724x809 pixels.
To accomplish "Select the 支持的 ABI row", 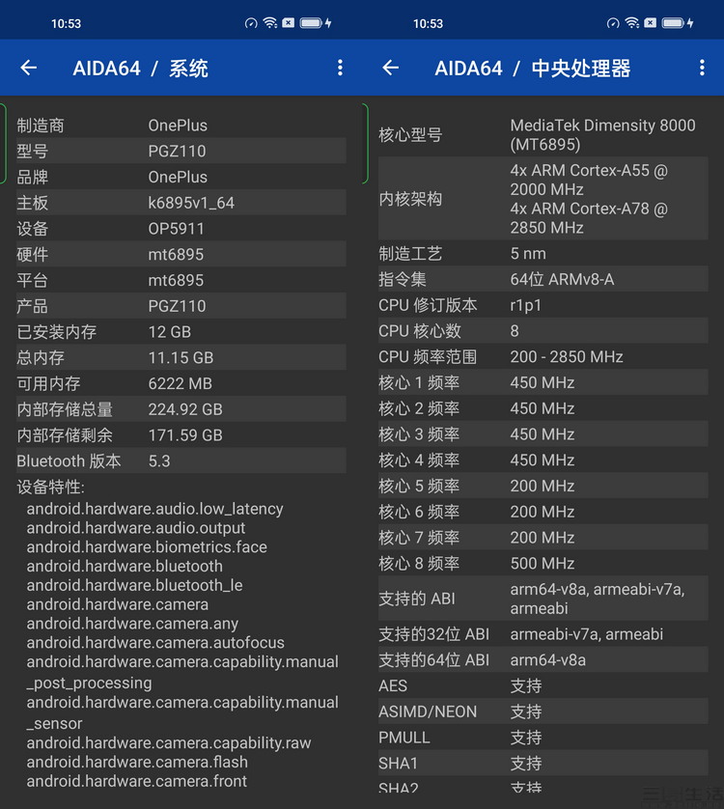I will click(543, 598).
